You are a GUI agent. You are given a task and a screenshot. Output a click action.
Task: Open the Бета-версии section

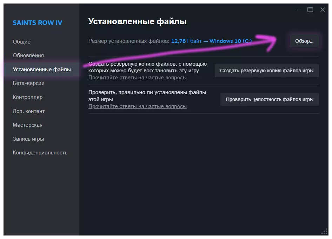tap(28, 83)
